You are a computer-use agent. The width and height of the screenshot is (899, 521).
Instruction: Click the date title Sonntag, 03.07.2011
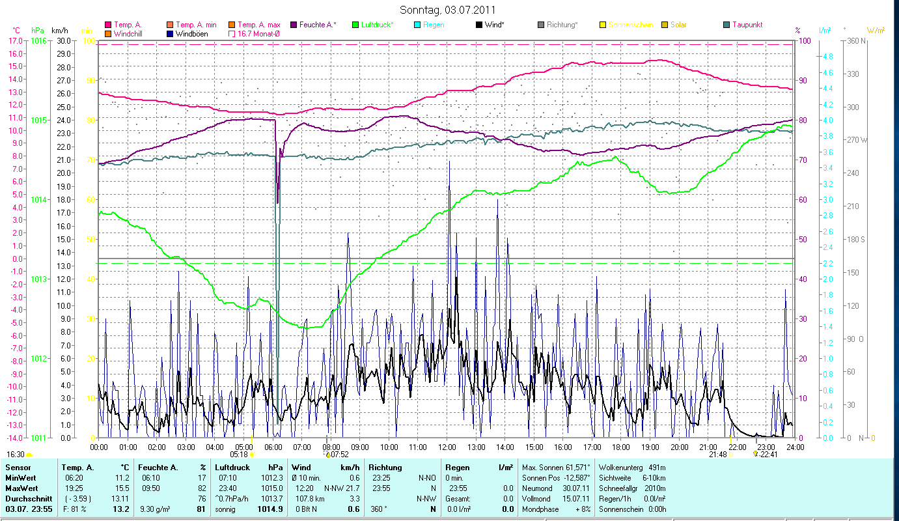pos(447,10)
